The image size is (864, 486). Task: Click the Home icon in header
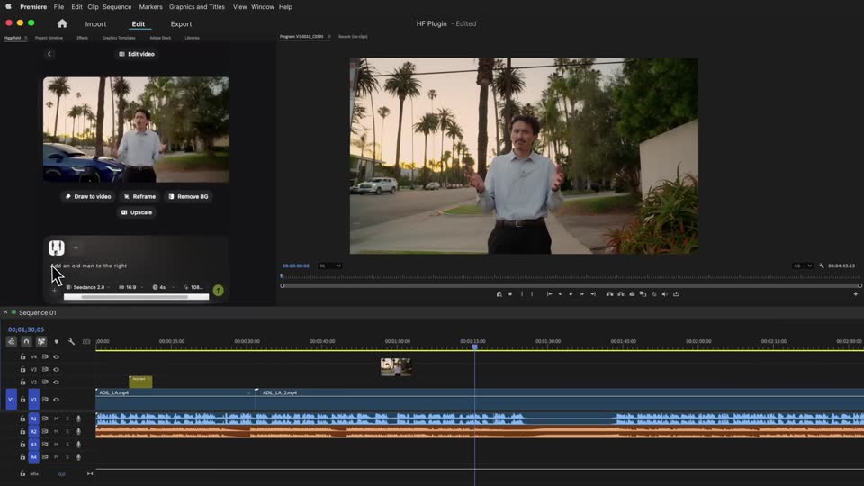(x=62, y=23)
